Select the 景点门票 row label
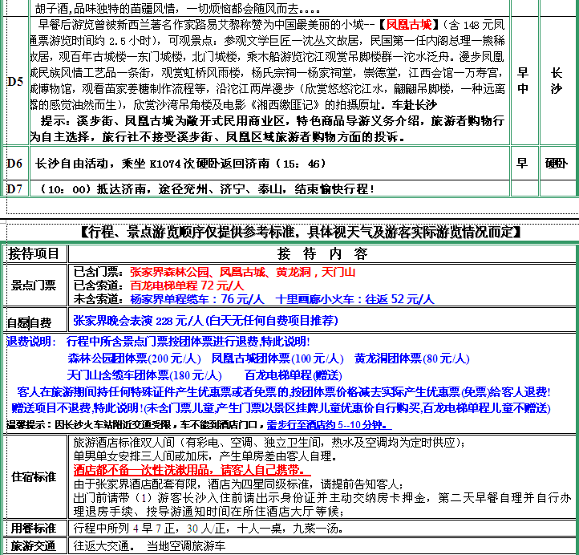The width and height of the screenshot is (579, 555). (x=34, y=286)
